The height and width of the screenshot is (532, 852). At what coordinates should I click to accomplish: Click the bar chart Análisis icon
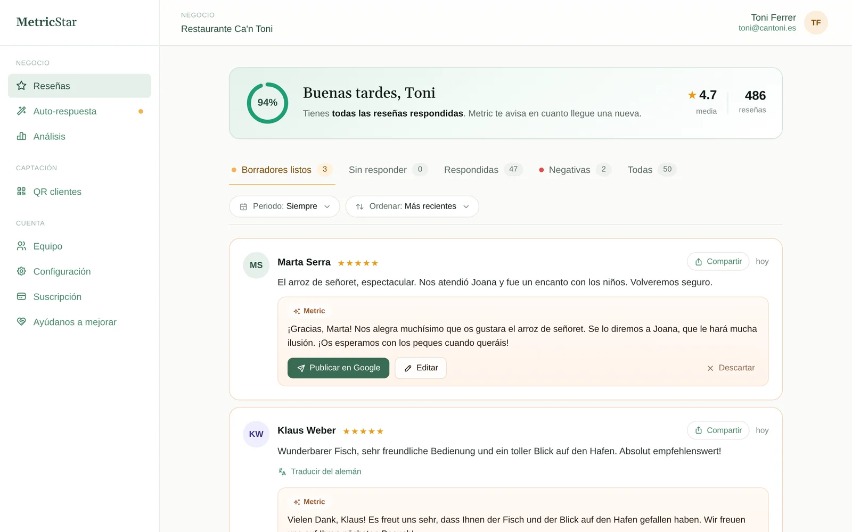click(21, 136)
